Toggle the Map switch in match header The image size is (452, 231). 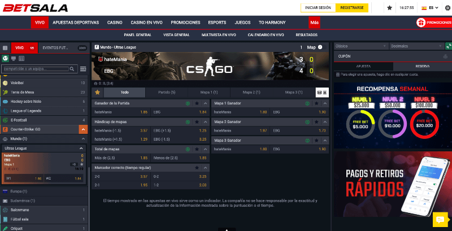pos(320,47)
